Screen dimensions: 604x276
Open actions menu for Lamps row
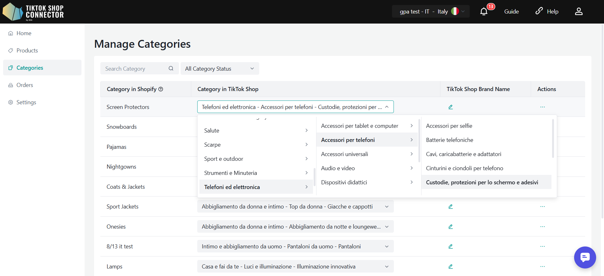coord(542,267)
